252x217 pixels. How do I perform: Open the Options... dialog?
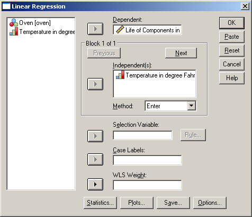tap(210, 203)
